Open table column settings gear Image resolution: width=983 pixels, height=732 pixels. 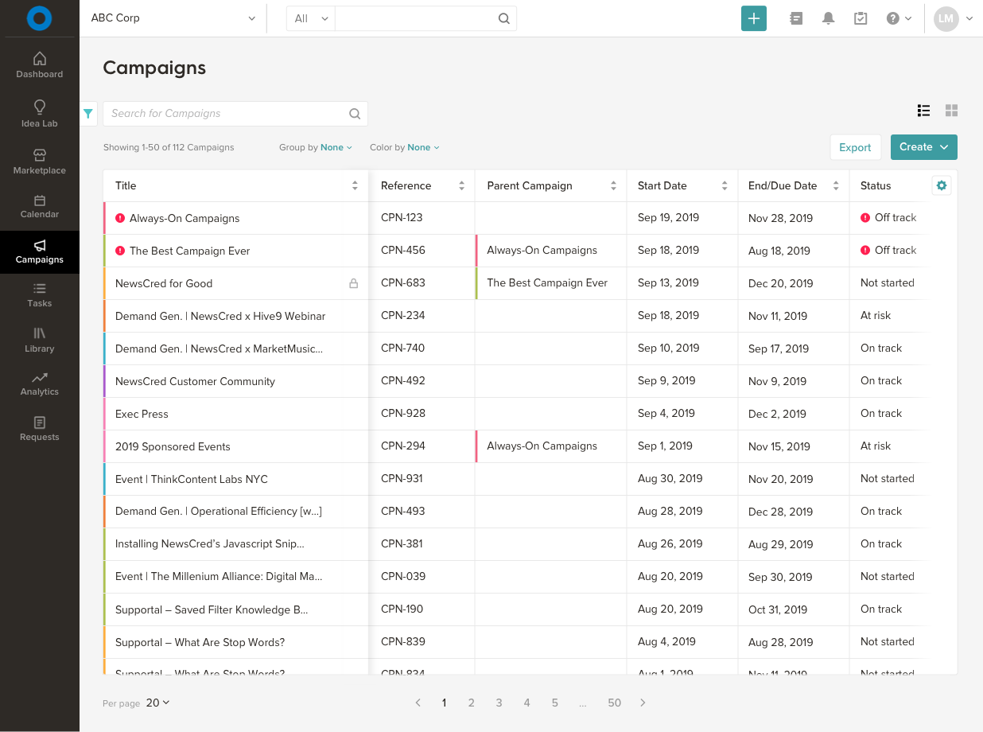tap(942, 185)
